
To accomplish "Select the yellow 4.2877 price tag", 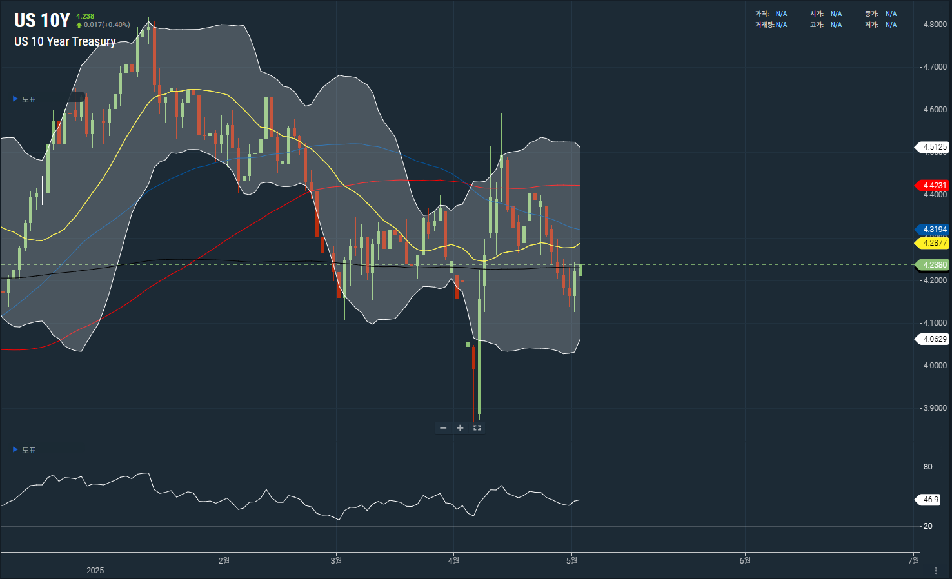I will click(934, 243).
